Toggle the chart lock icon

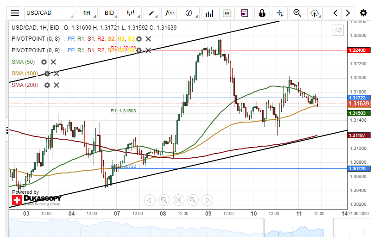tap(262, 13)
